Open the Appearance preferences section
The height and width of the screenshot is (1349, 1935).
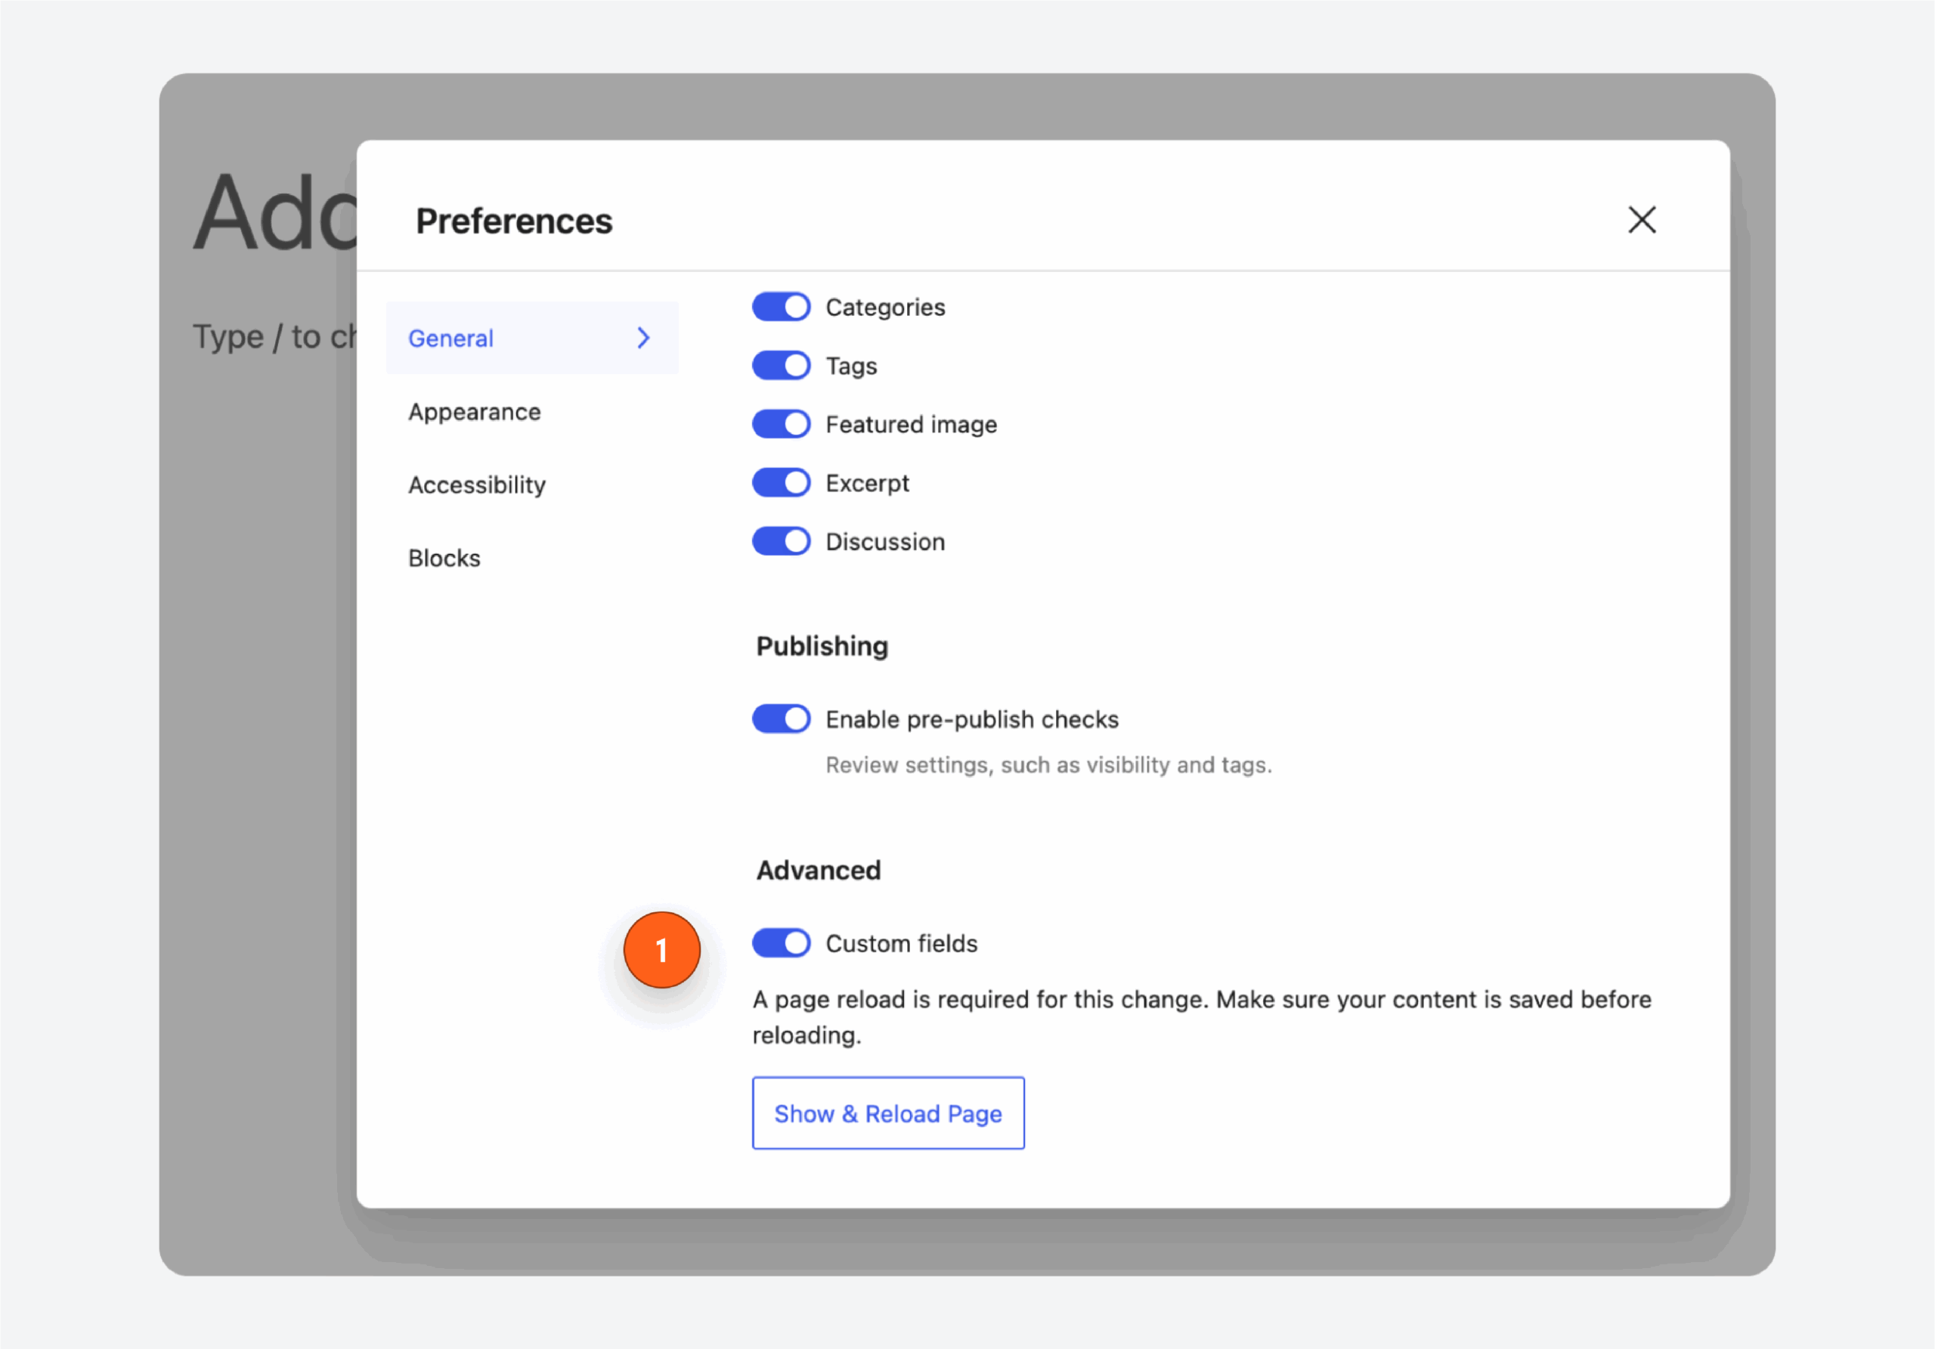click(475, 412)
